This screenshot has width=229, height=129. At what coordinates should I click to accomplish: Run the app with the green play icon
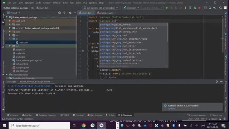[x=167, y=8]
